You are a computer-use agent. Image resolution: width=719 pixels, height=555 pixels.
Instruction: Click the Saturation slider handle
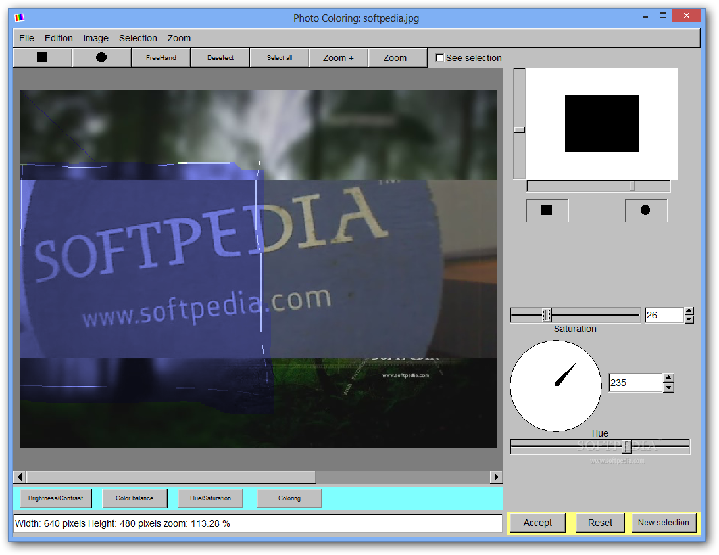click(x=547, y=315)
